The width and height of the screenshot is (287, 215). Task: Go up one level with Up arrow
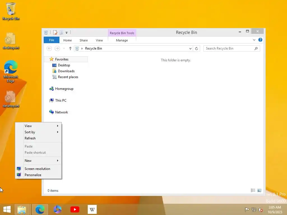(x=70, y=48)
